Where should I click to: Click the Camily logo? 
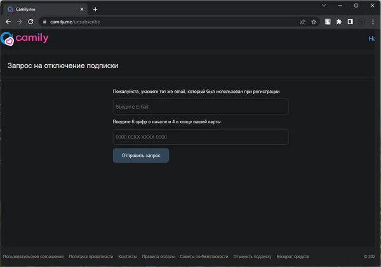[24, 39]
